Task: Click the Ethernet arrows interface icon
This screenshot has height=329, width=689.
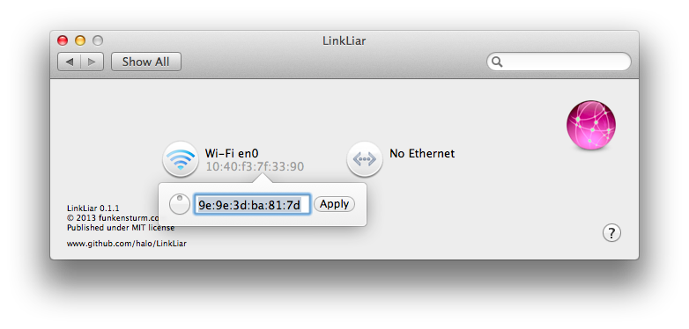Action: click(364, 159)
